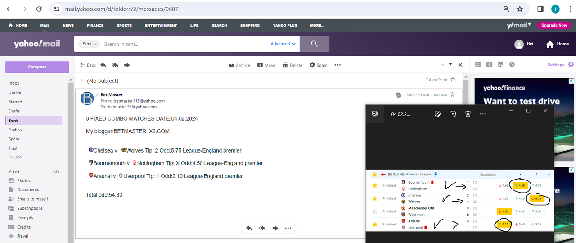Close the open message with the X

coord(460,65)
